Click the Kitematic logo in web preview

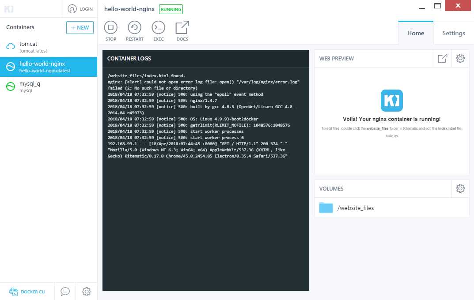click(x=391, y=101)
